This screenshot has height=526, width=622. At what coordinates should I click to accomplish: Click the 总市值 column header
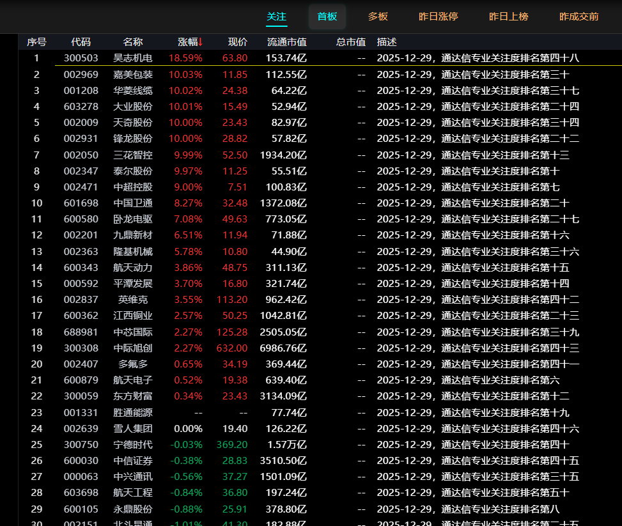(x=351, y=42)
